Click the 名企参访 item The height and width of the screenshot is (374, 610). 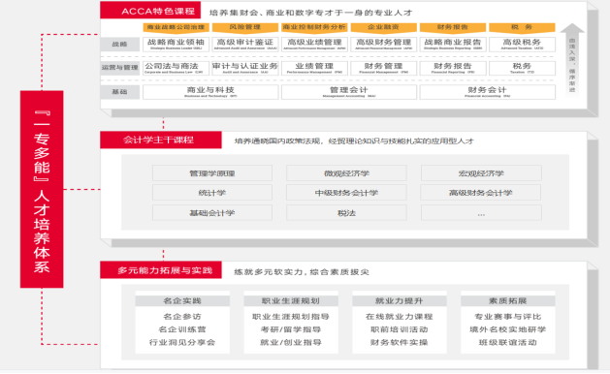[x=182, y=317]
